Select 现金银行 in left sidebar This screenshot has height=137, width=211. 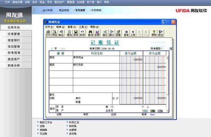pos(16,40)
